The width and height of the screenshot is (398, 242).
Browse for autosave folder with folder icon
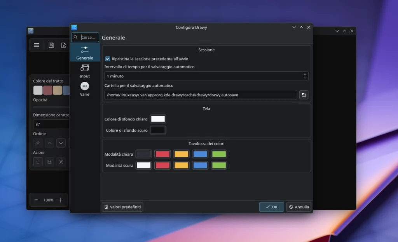click(x=304, y=95)
